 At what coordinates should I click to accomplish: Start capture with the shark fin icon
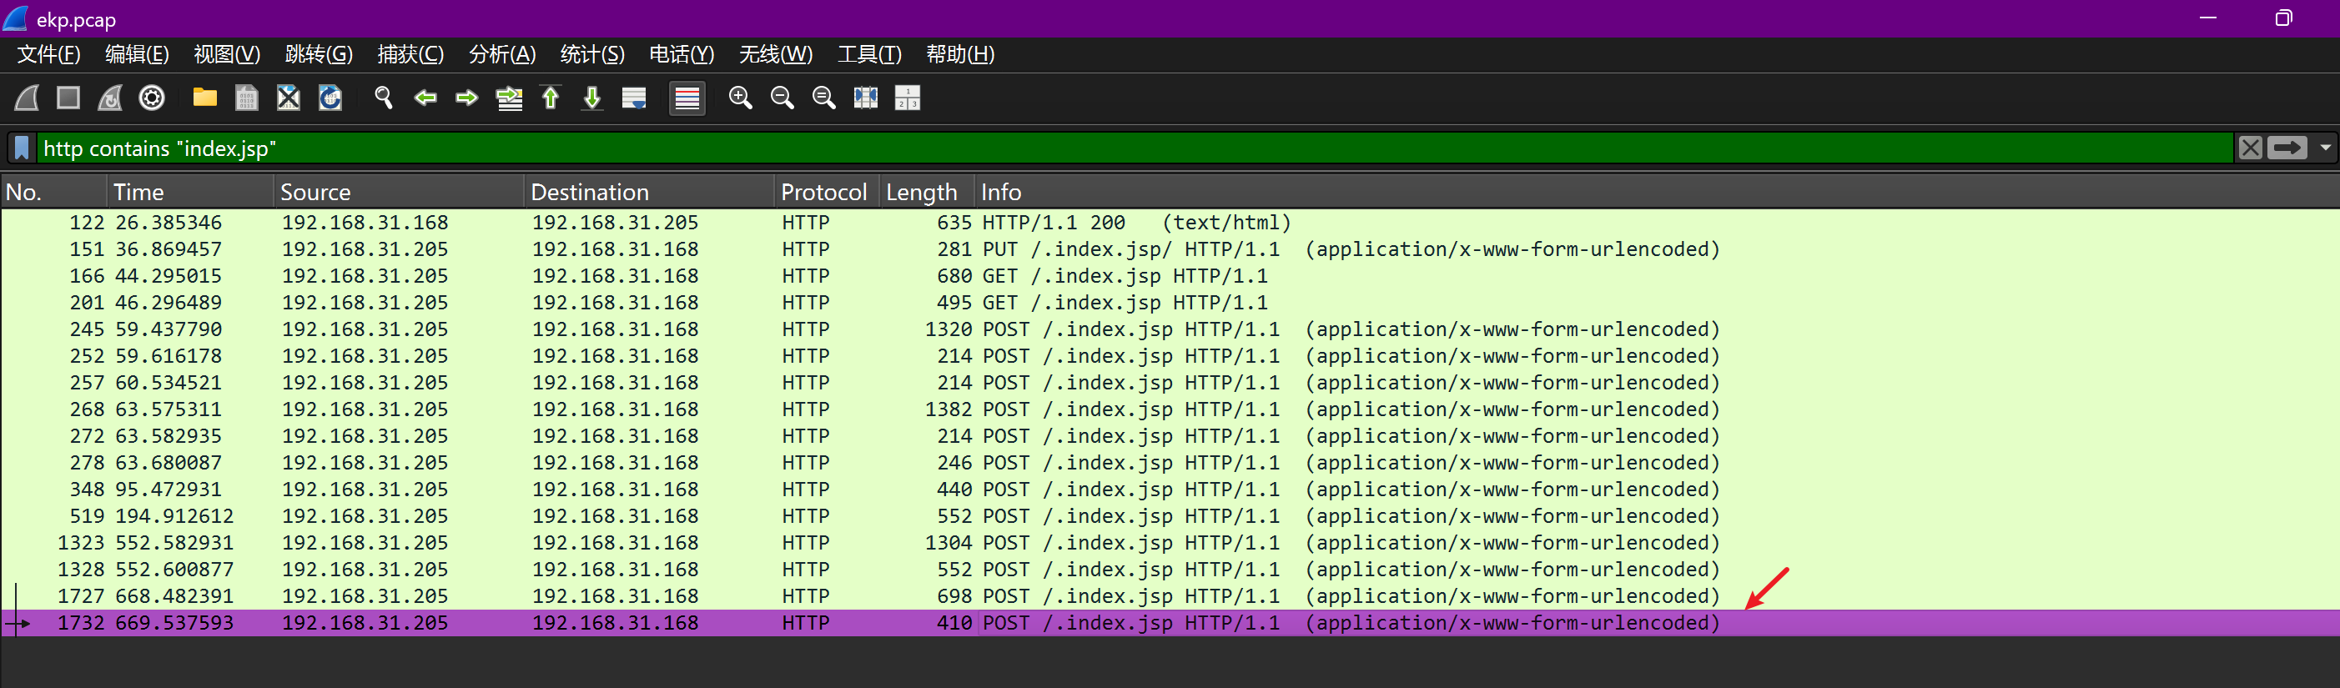(28, 98)
